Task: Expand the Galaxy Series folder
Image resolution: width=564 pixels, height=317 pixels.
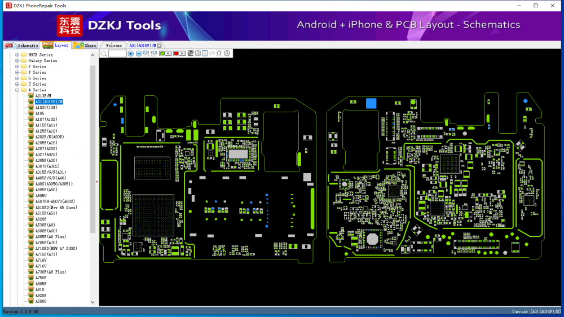Action: point(17,61)
